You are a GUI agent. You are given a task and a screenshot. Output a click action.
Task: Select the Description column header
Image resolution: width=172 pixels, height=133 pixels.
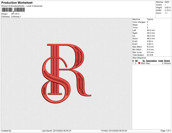(151, 61)
